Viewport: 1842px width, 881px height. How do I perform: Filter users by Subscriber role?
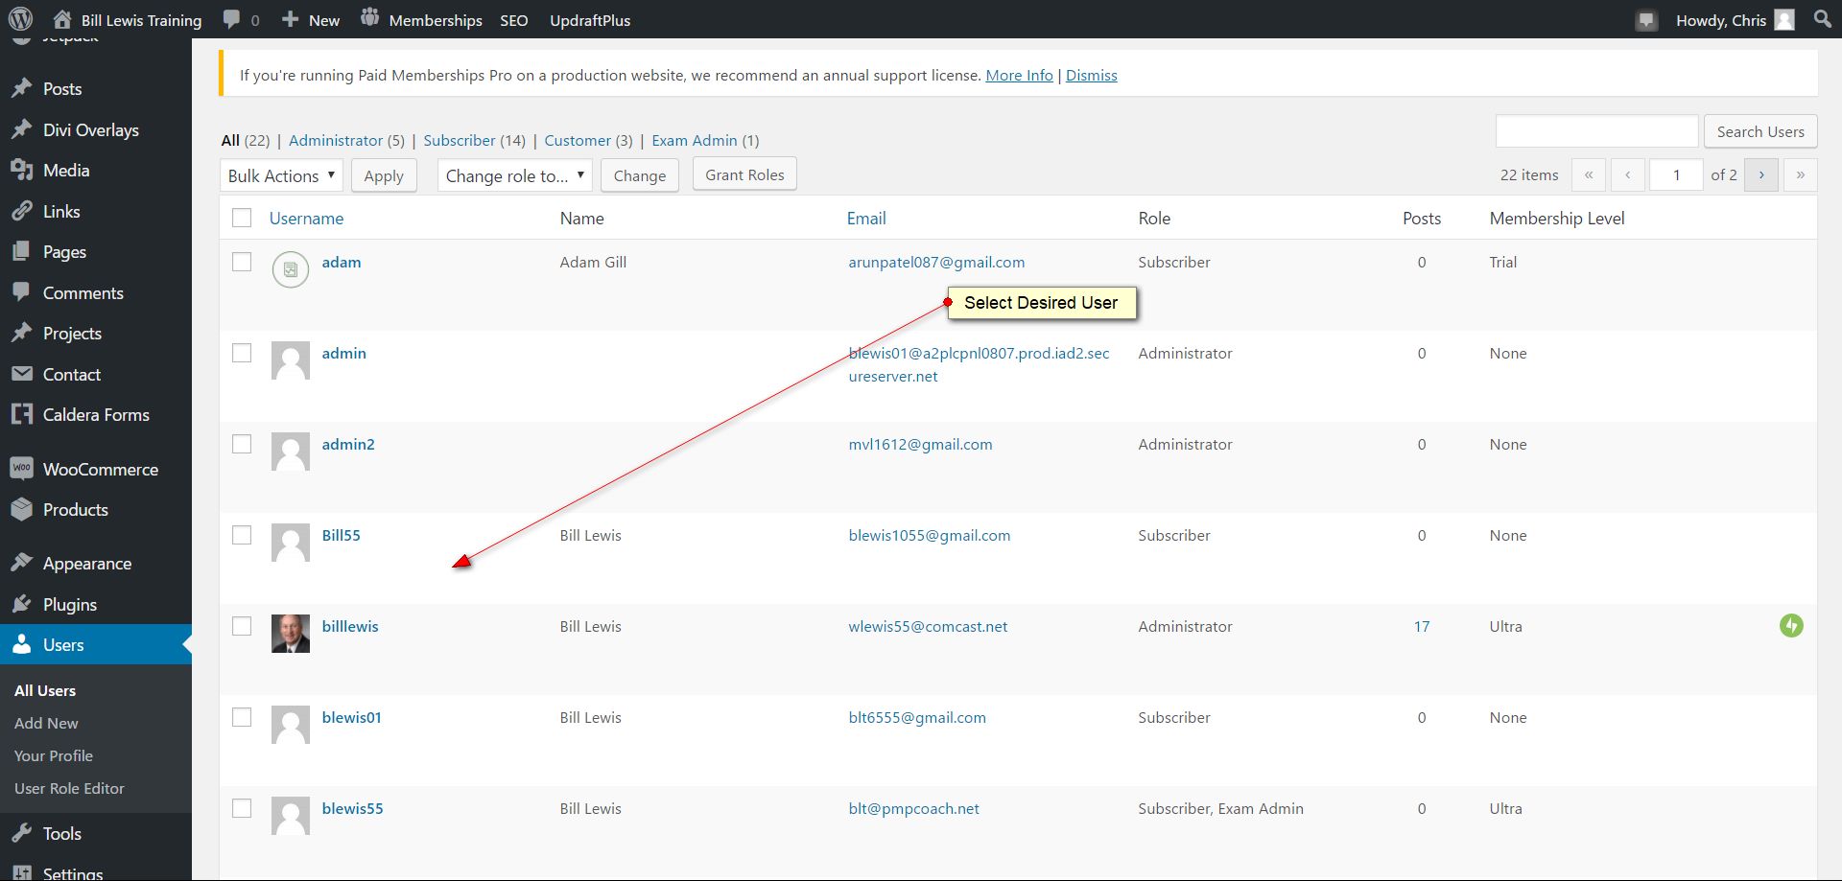point(459,140)
